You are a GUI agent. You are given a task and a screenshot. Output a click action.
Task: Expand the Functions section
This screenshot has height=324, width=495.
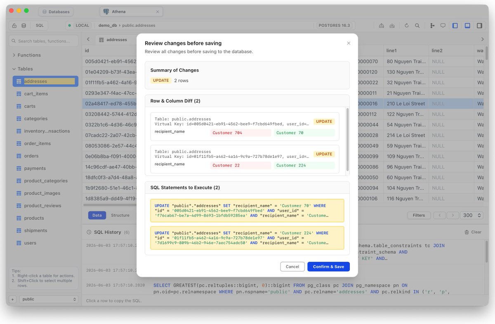click(26, 55)
